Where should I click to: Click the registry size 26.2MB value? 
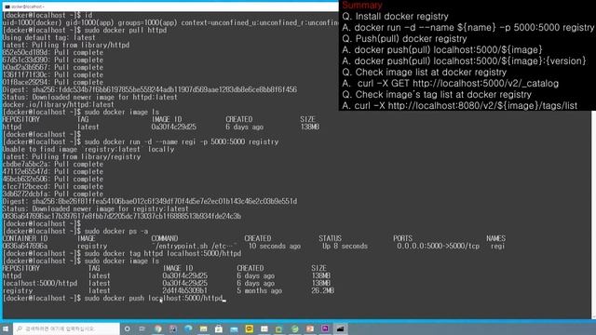[323, 290]
